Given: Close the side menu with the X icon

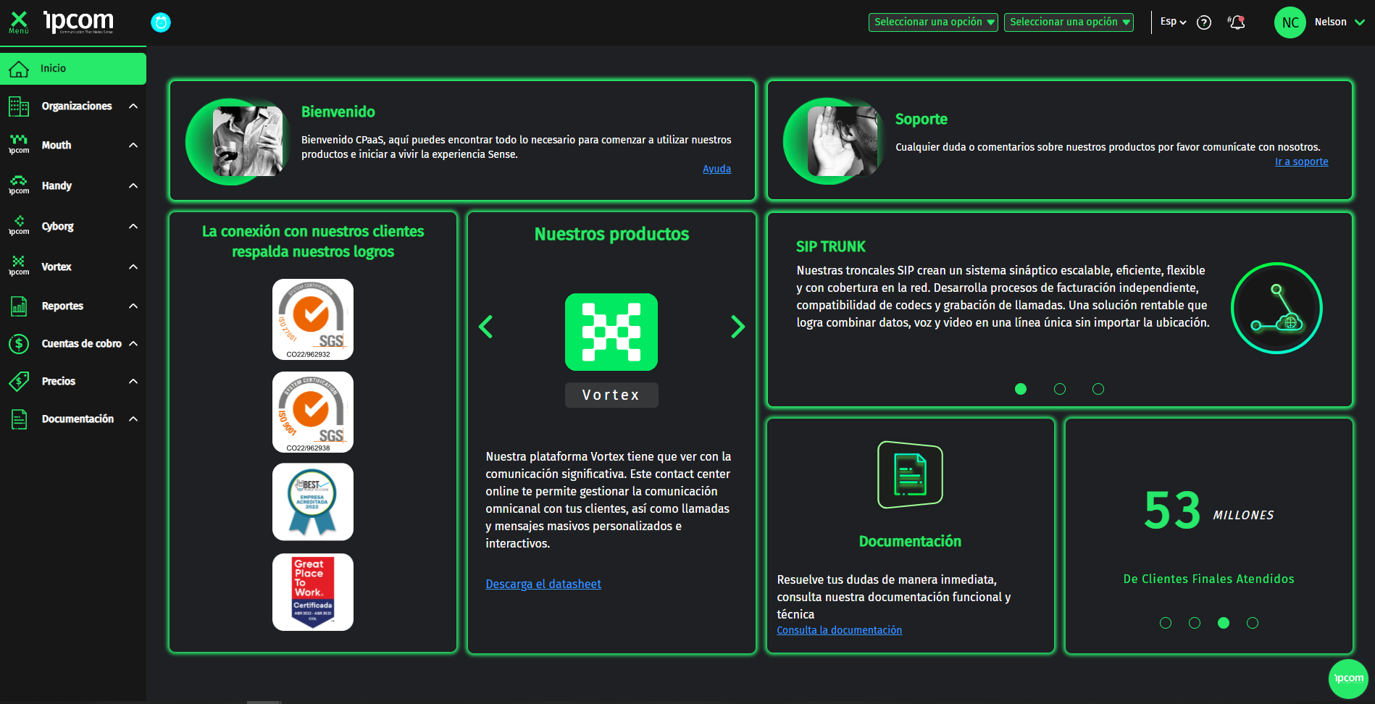Looking at the screenshot, I should 19,22.
